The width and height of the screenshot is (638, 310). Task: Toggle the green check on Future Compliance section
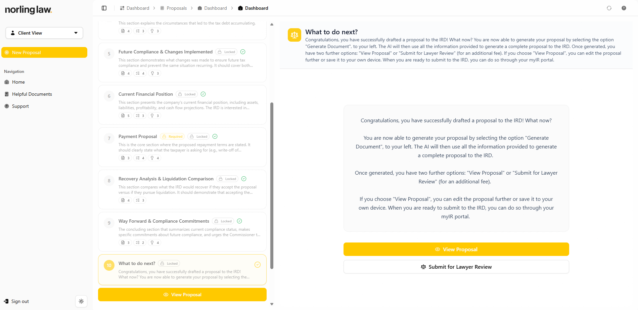click(x=243, y=52)
